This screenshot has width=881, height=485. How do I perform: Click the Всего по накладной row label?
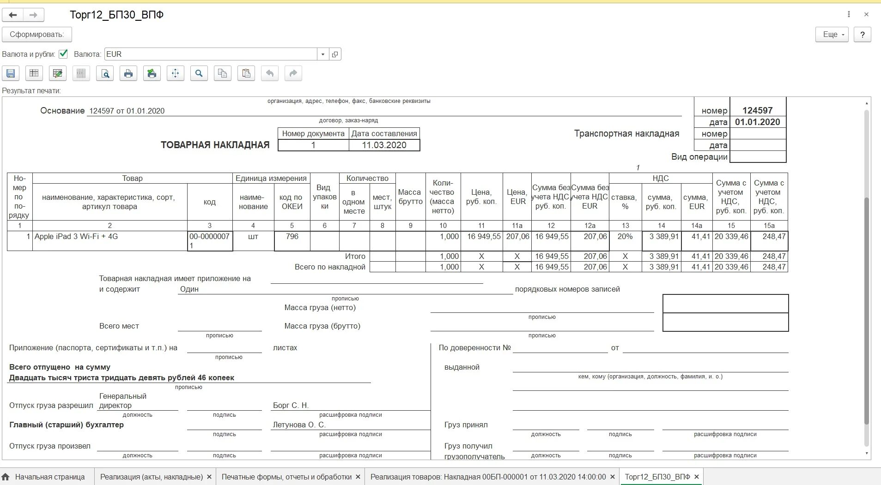coord(330,267)
